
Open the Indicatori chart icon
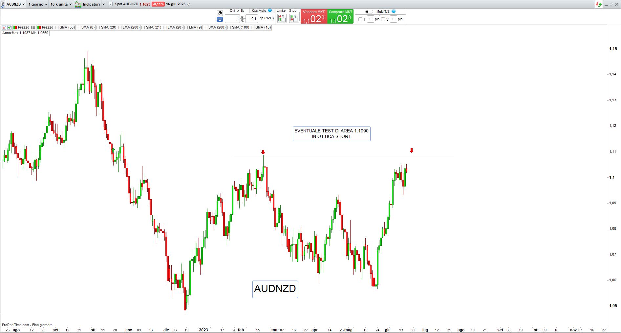pyautogui.click(x=78, y=4)
